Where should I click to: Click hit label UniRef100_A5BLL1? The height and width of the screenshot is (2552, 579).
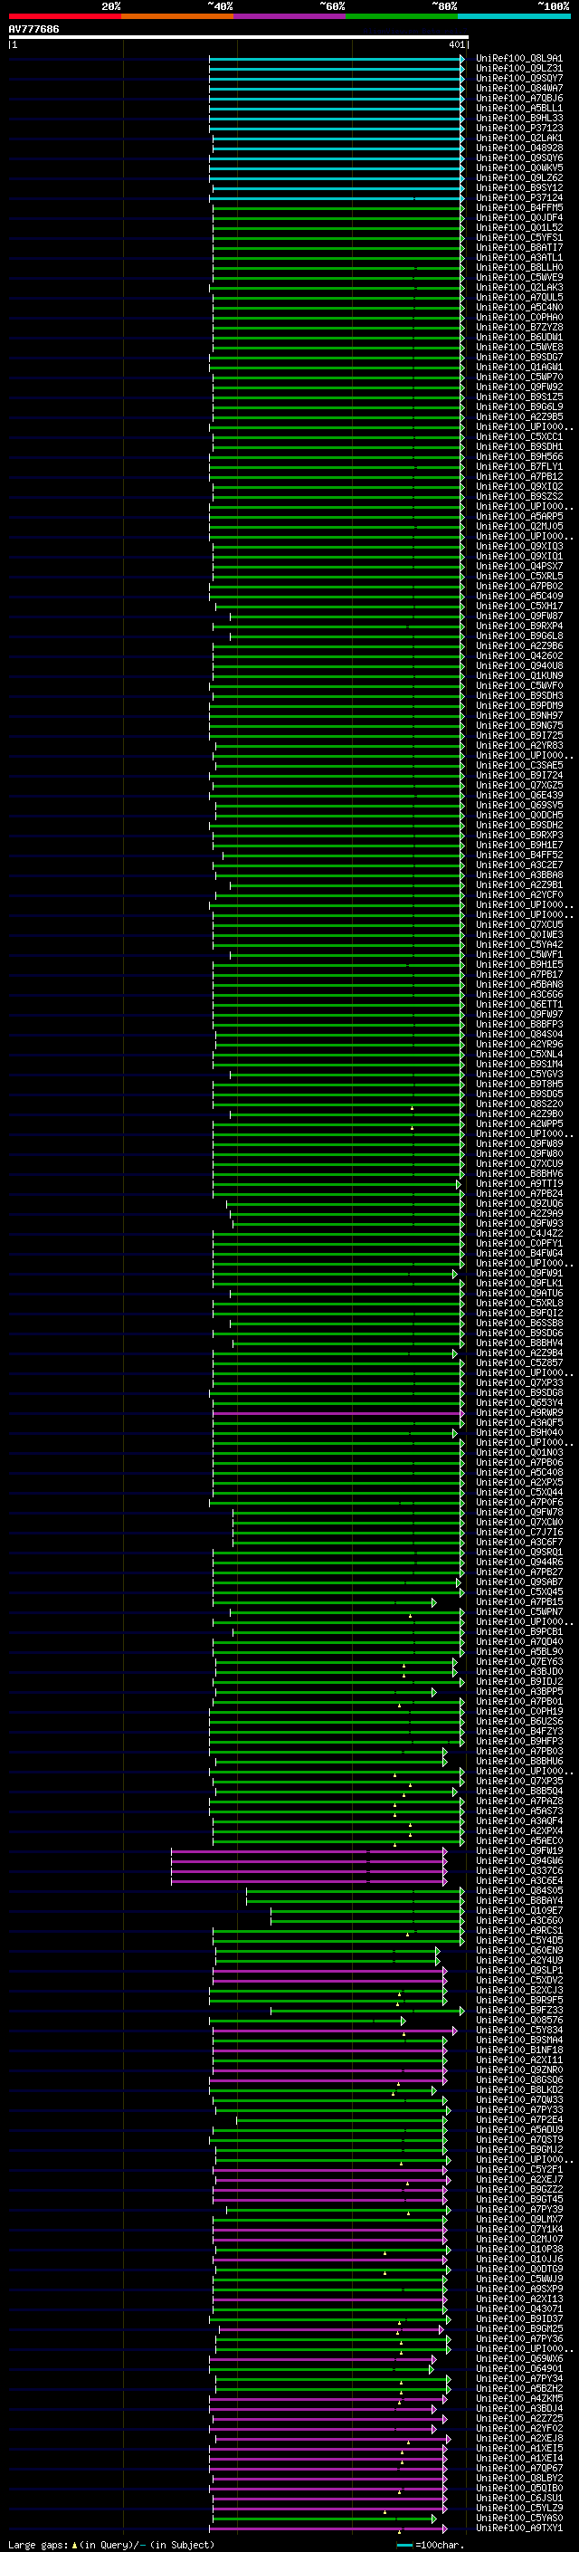519,108
